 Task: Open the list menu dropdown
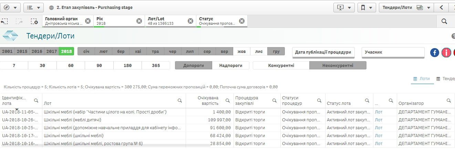point(33,7)
